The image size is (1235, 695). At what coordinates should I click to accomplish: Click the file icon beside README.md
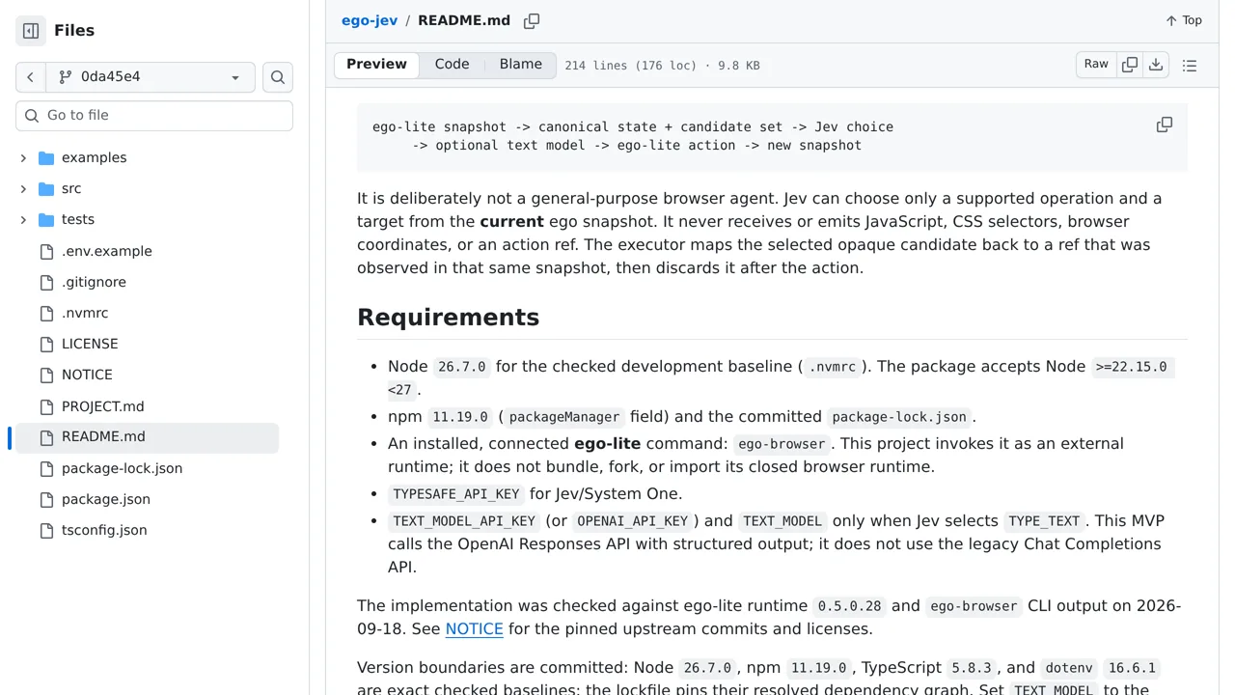(46, 438)
